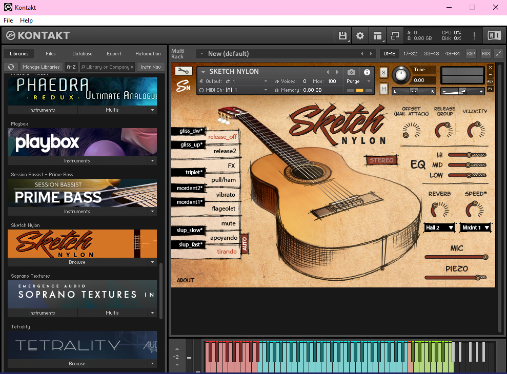The height and width of the screenshot is (374, 507).
Task: Click the save floppy disk icon
Action: (x=342, y=36)
